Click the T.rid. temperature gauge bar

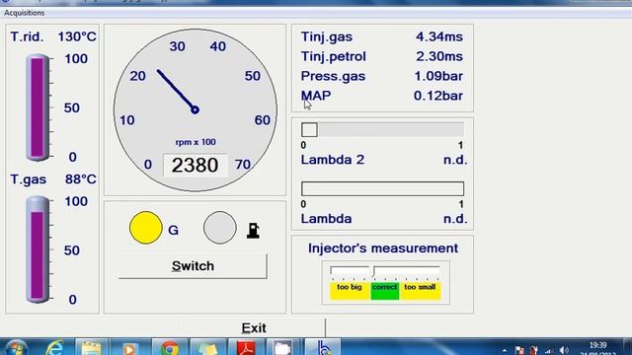click(38, 107)
